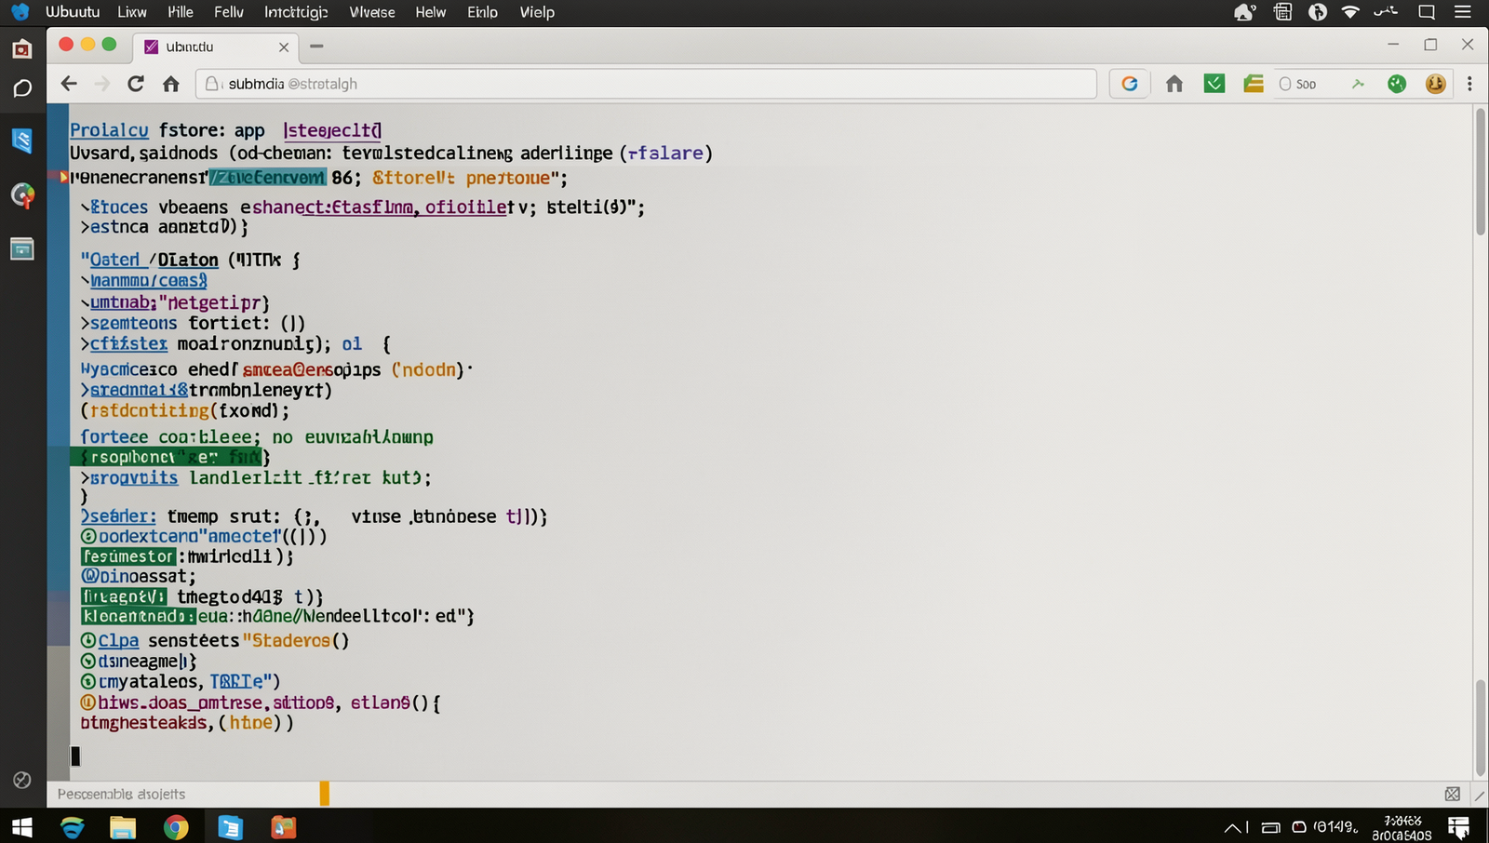This screenshot has width=1489, height=843.
Task: Expand the szemteons fortict line
Action: click(x=85, y=323)
